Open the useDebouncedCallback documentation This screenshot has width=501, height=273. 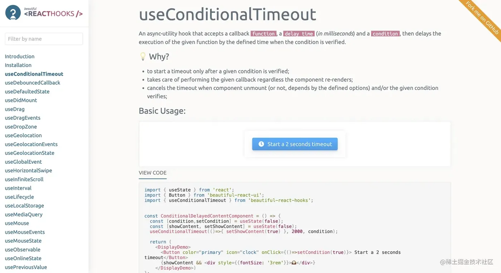click(x=32, y=82)
